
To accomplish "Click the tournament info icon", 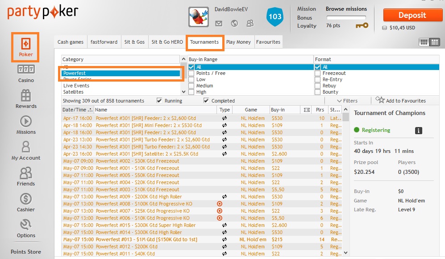I will tap(419, 130).
